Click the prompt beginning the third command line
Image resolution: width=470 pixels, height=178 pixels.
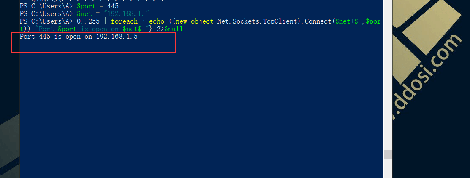(x=46, y=21)
